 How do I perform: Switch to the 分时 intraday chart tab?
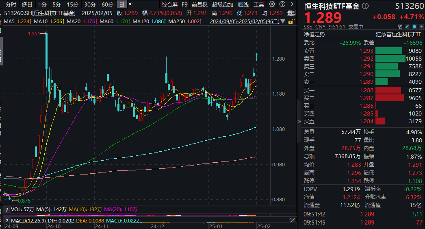11,4
